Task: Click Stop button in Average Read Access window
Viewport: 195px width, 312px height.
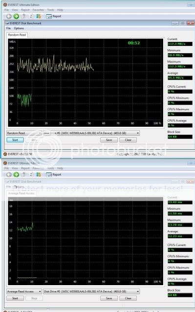Action: click(x=34, y=298)
